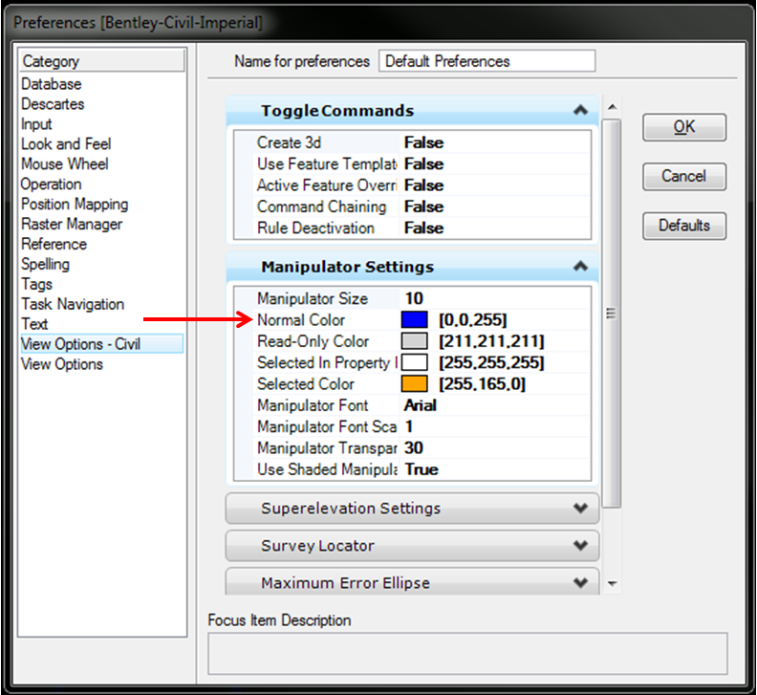
Task: Open the Look and Feel category
Action: coord(66,144)
